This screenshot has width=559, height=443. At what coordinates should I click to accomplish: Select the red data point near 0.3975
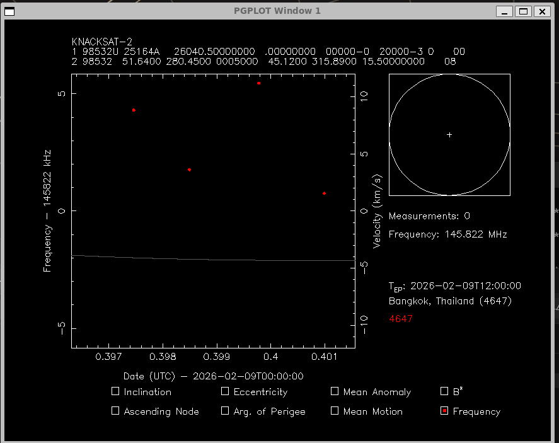click(x=134, y=110)
